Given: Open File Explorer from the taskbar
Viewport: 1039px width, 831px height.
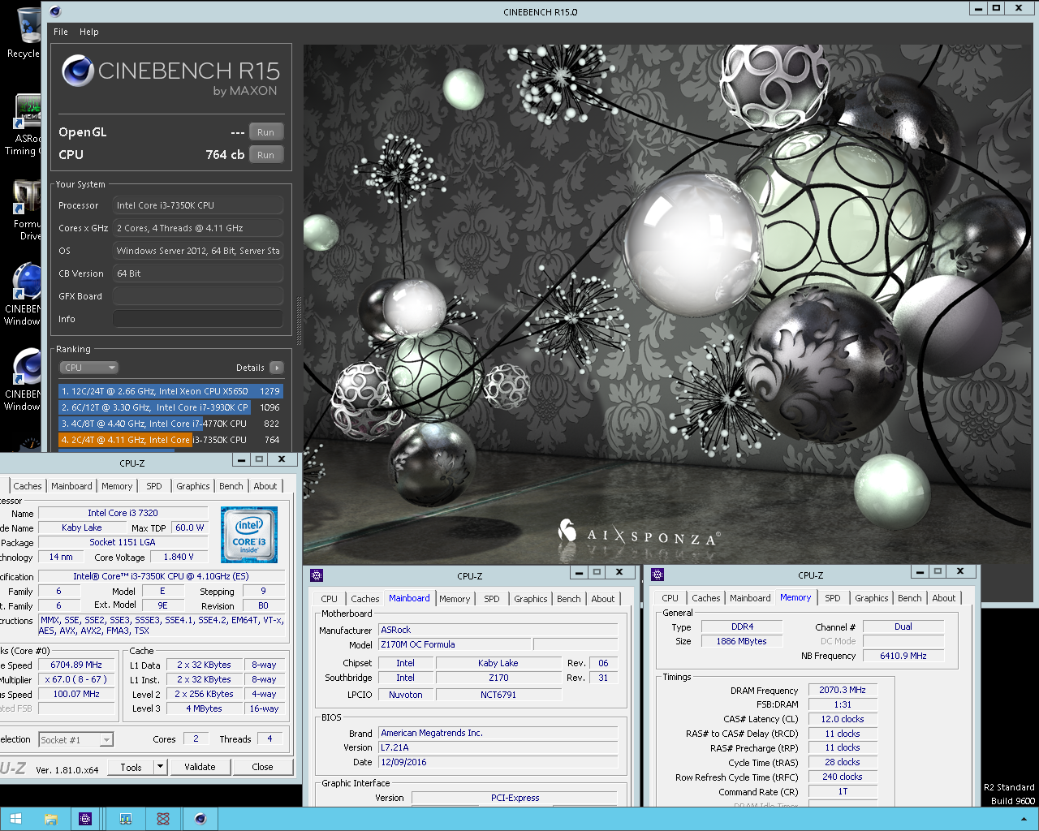Looking at the screenshot, I should coord(50,819).
